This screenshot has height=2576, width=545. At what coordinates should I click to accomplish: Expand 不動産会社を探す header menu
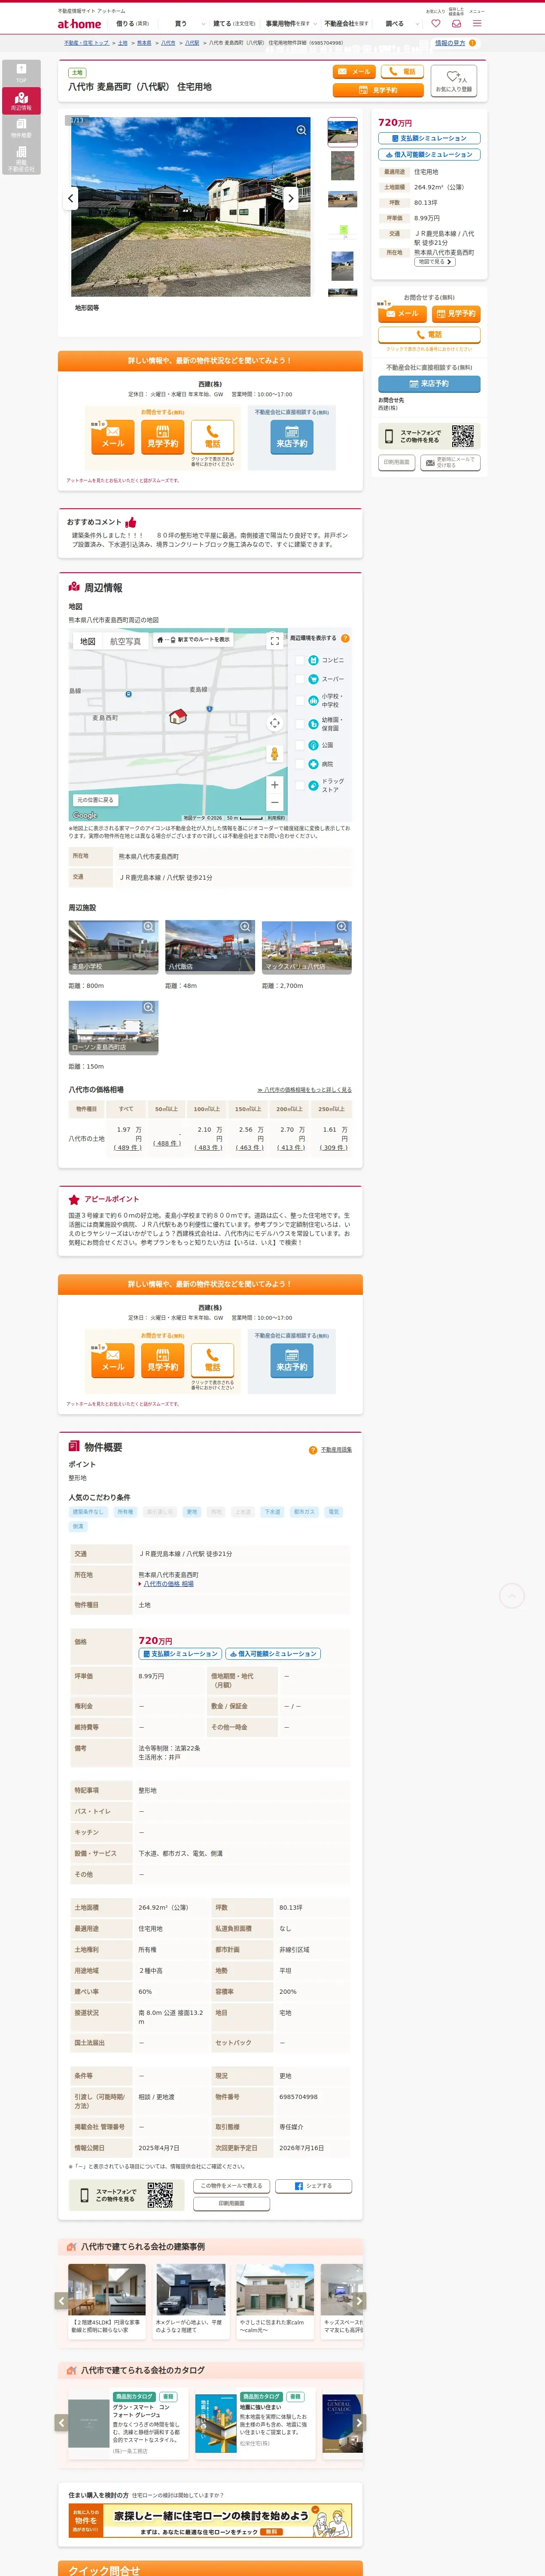347,23
